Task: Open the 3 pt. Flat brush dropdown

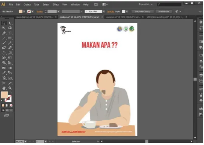Action: point(104,11)
